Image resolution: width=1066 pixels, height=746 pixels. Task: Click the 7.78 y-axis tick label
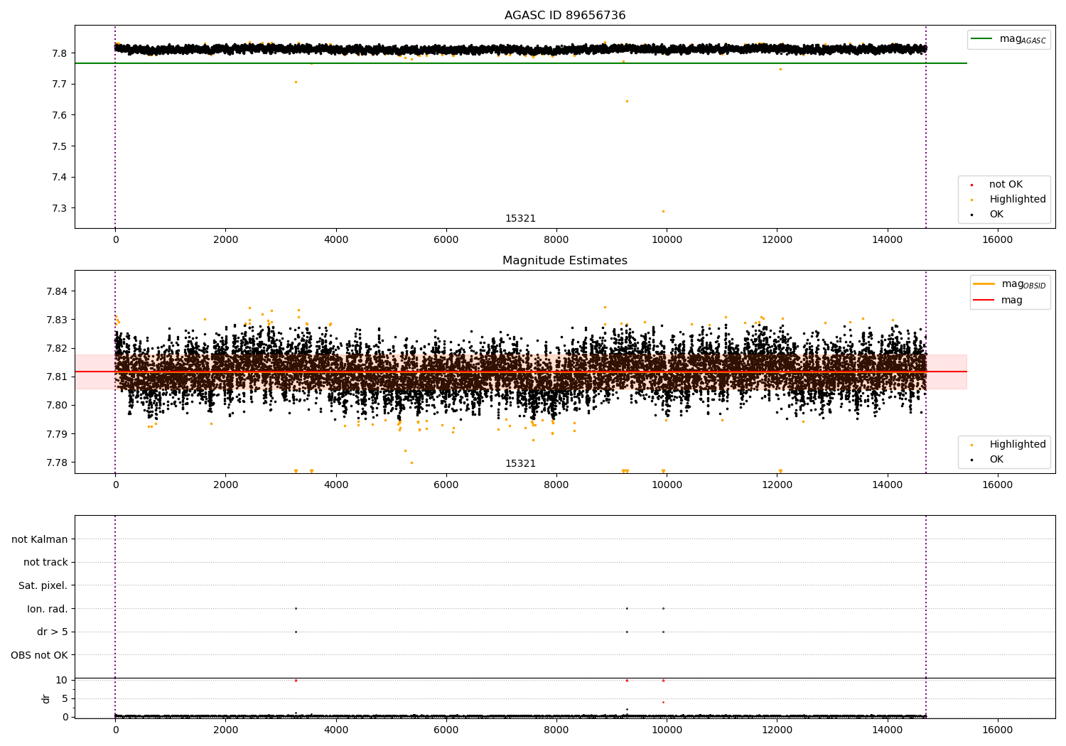tap(58, 463)
